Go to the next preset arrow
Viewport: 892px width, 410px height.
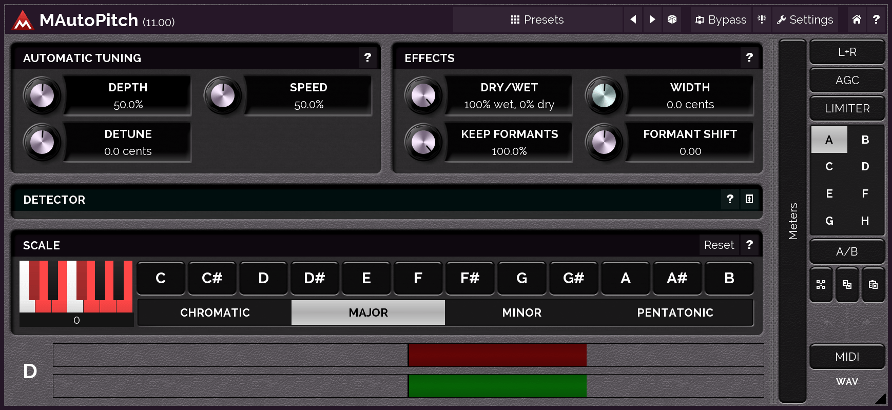652,19
